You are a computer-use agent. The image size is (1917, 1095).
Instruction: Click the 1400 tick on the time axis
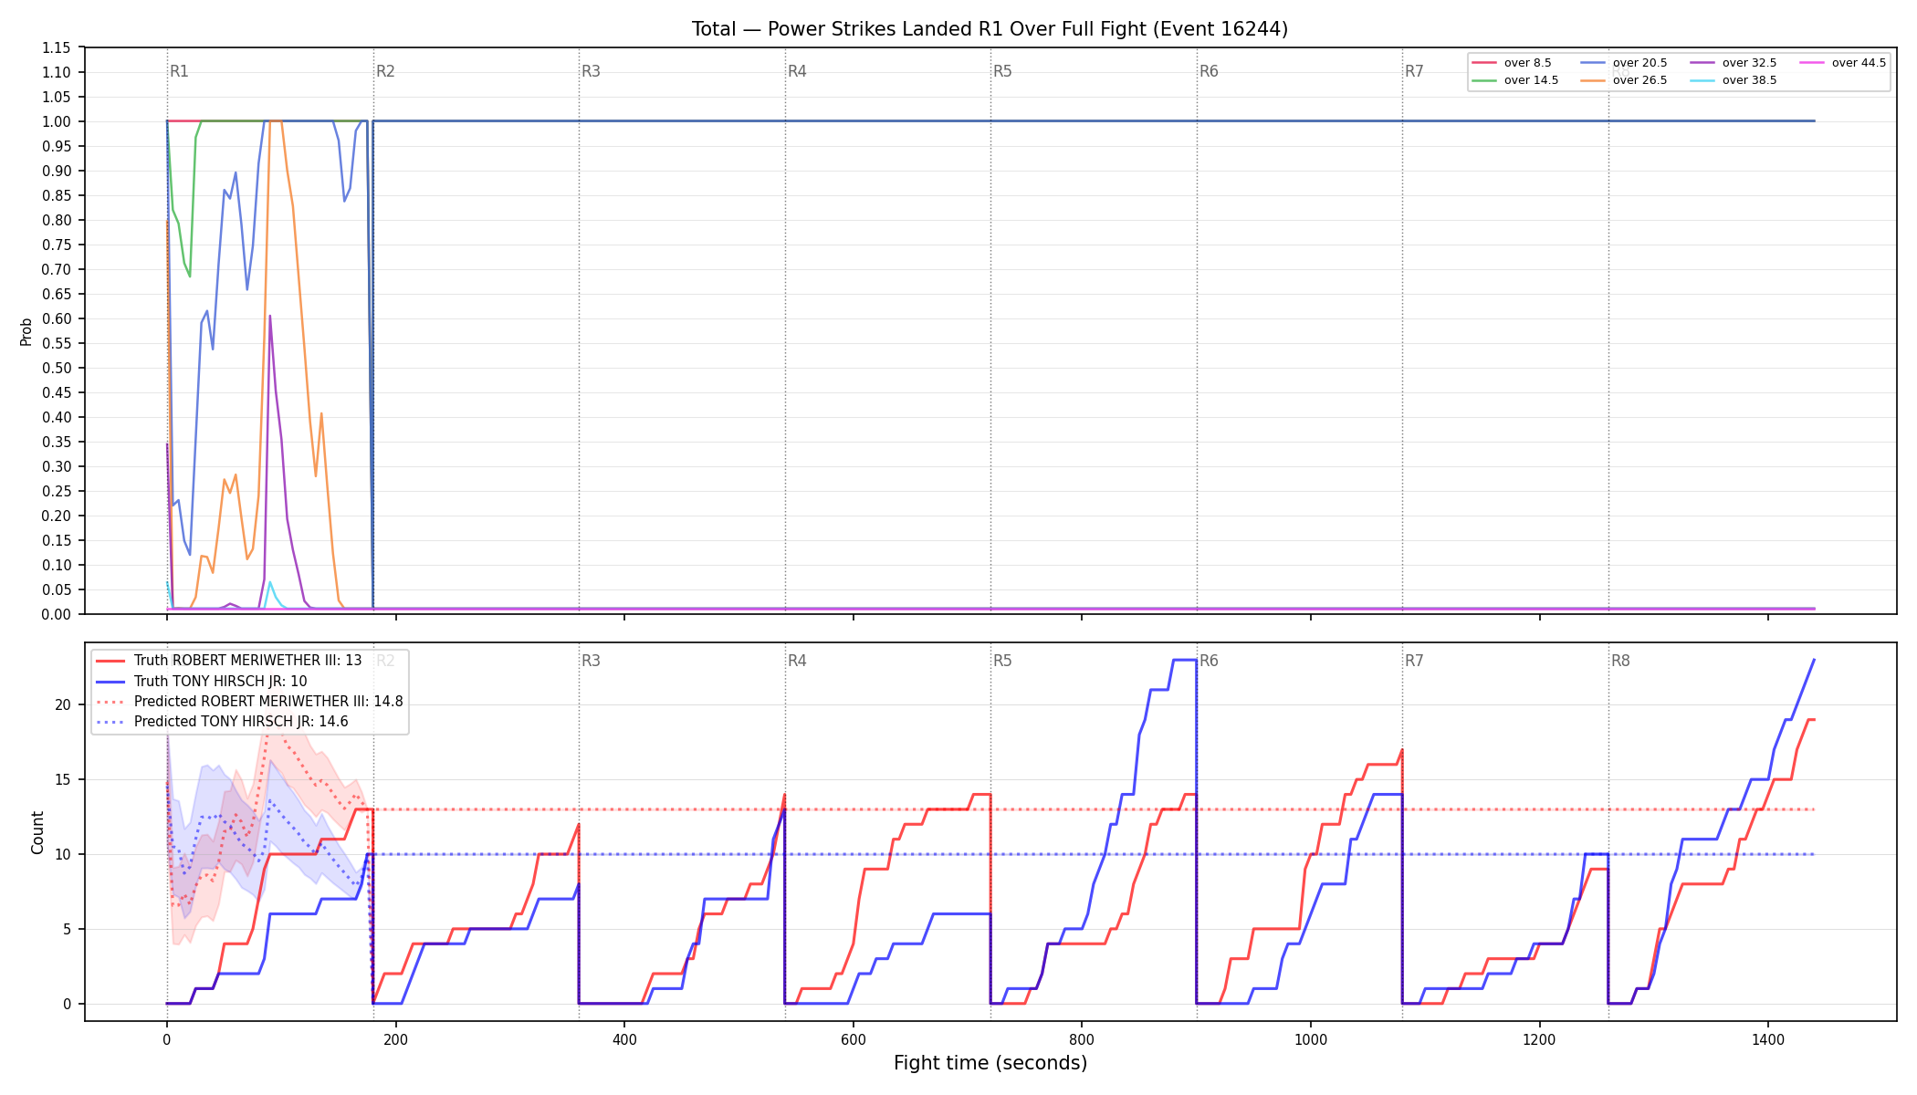pos(1768,1039)
